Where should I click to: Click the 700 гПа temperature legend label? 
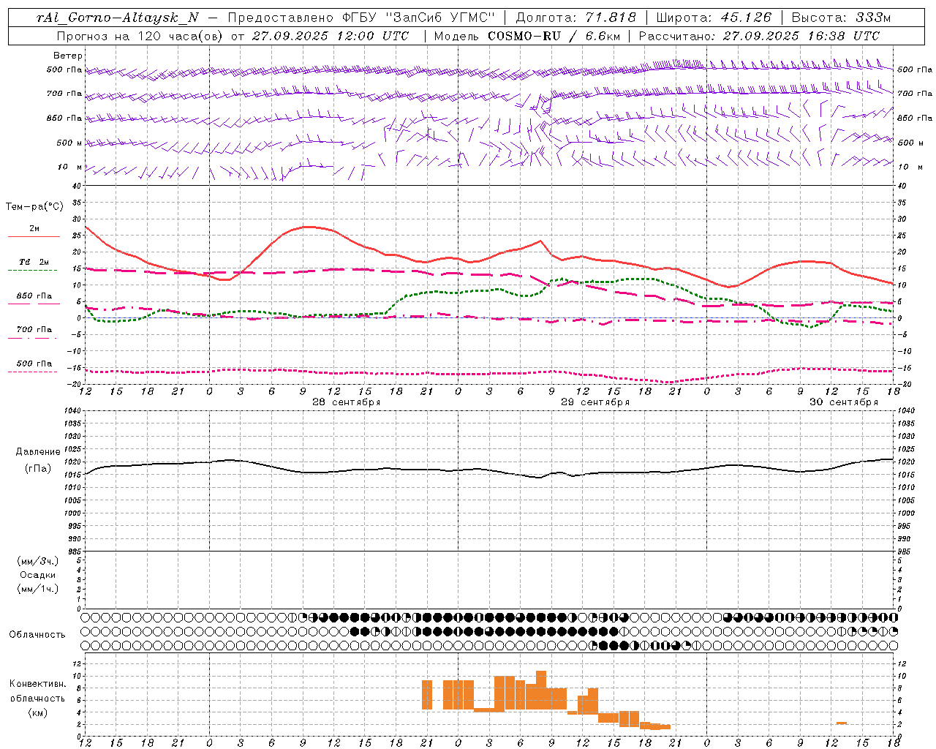point(34,330)
